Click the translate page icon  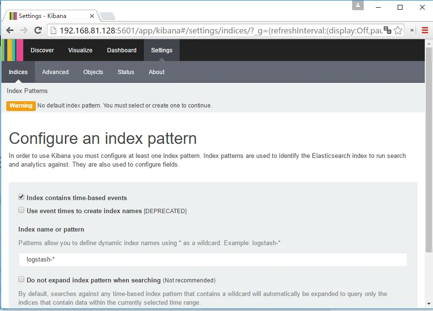coord(387,30)
